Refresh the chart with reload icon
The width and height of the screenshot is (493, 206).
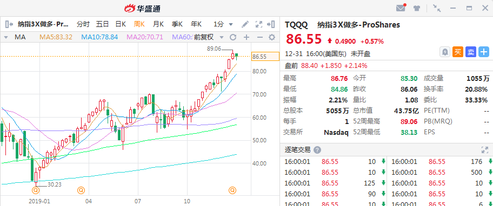233,37
